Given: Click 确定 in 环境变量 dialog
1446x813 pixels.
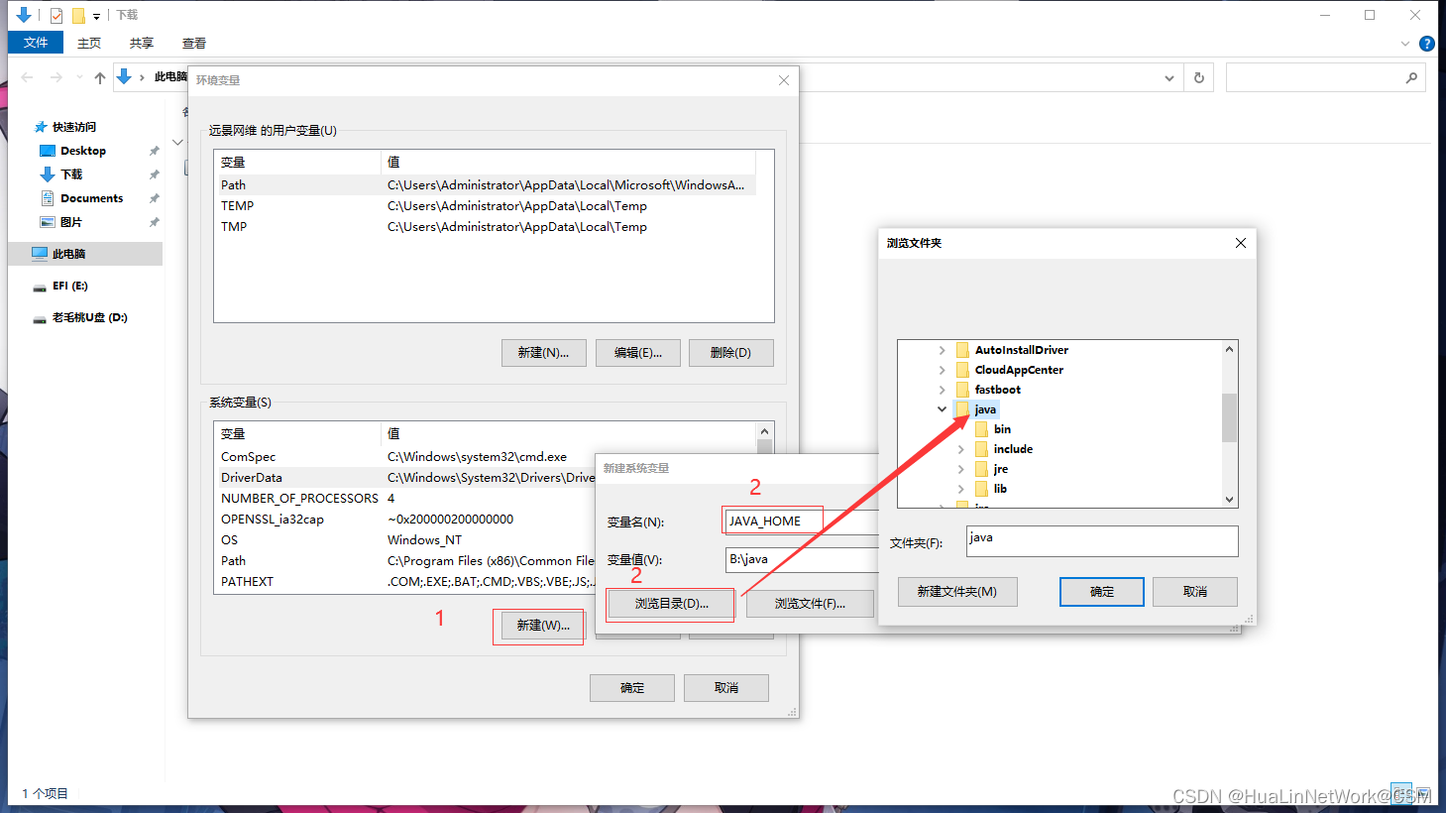Looking at the screenshot, I should 632,688.
